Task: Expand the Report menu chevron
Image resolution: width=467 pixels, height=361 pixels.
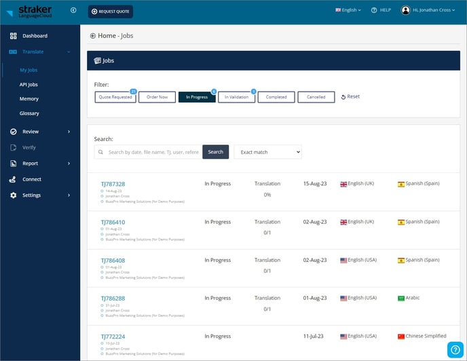Action: pos(69,164)
